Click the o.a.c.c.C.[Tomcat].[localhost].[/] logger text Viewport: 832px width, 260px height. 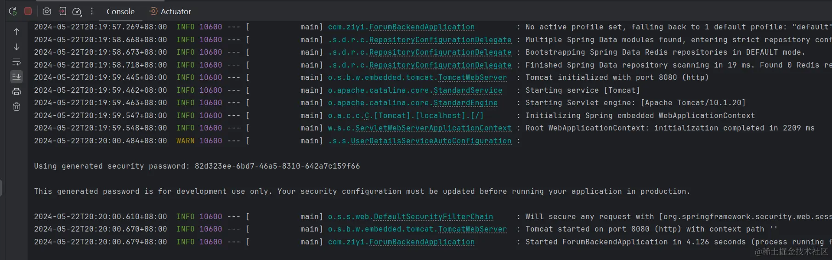coord(406,116)
